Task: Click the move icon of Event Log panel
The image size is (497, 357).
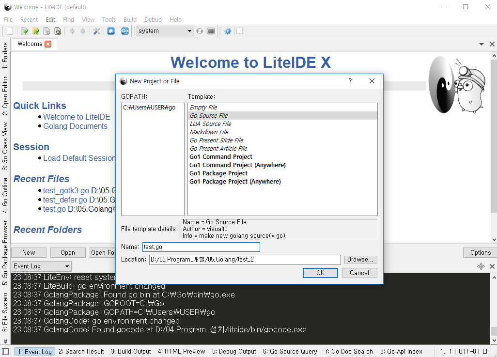Action: [x=481, y=266]
